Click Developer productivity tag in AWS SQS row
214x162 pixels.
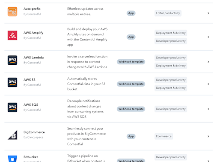pos(171,109)
